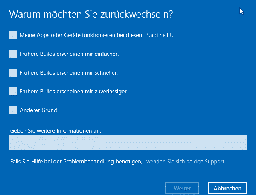Viewport: 256px width, 195px height.
Task: Click the 'Falls Sie Hilfe bei der Problembehandlung' text
Action: pos(76,162)
